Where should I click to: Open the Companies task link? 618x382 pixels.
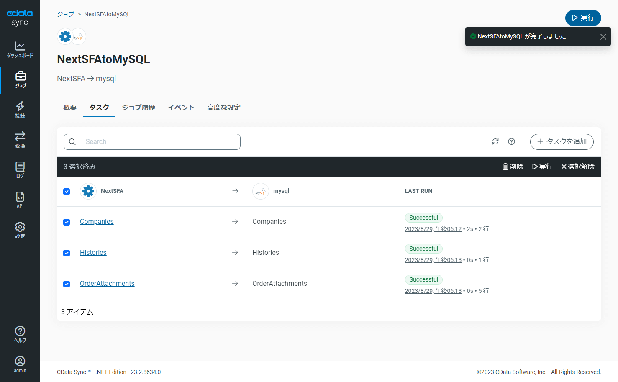(97, 222)
